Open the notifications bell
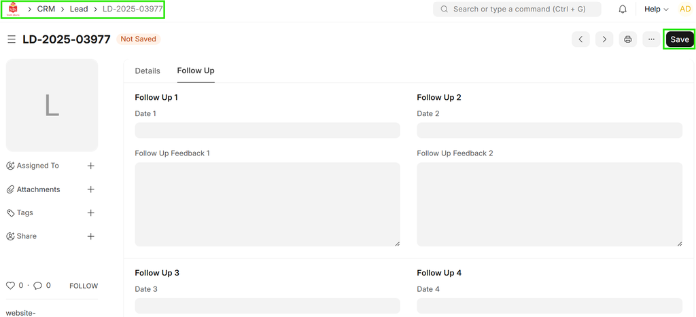The image size is (696, 317). point(623,10)
